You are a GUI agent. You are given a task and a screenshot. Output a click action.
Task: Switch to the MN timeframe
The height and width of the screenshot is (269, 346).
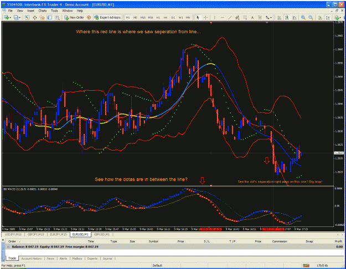pyautogui.click(x=188, y=17)
